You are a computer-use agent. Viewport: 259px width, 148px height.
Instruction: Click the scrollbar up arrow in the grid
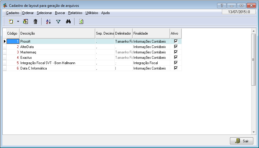[x=253, y=31]
